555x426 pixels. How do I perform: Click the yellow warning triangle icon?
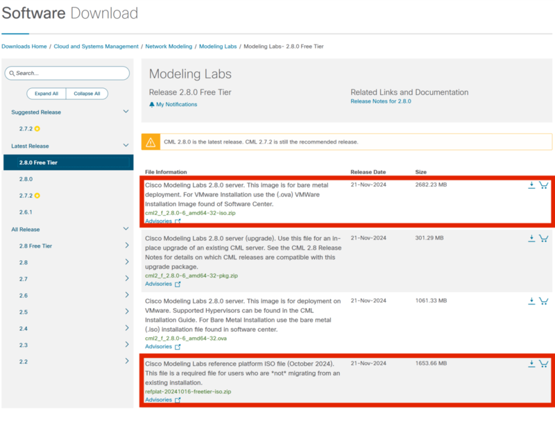pos(151,142)
